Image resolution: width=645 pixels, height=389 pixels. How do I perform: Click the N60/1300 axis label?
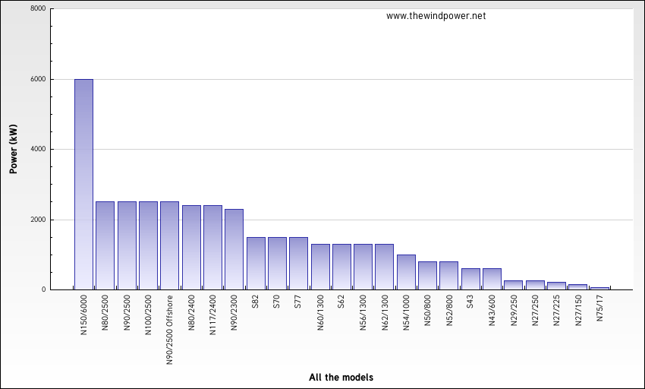point(320,313)
